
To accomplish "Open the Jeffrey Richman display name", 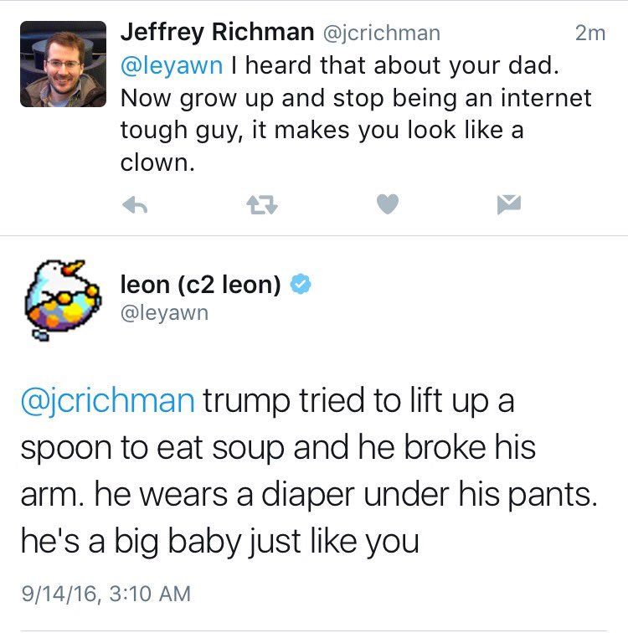I will (218, 33).
